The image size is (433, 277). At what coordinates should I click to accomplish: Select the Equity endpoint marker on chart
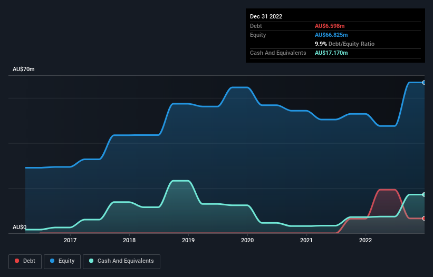pos(424,82)
